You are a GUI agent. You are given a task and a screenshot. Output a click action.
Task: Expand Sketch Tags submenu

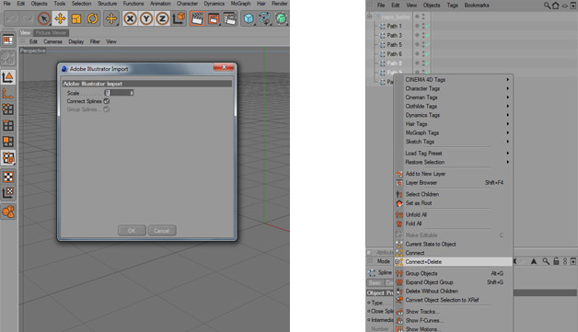[x=454, y=142]
